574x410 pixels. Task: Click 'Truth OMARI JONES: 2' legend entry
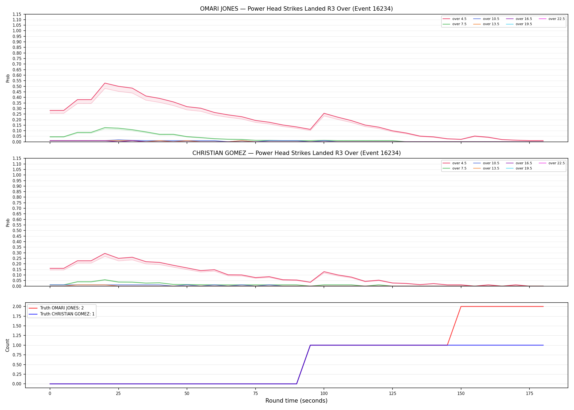[x=56, y=308]
